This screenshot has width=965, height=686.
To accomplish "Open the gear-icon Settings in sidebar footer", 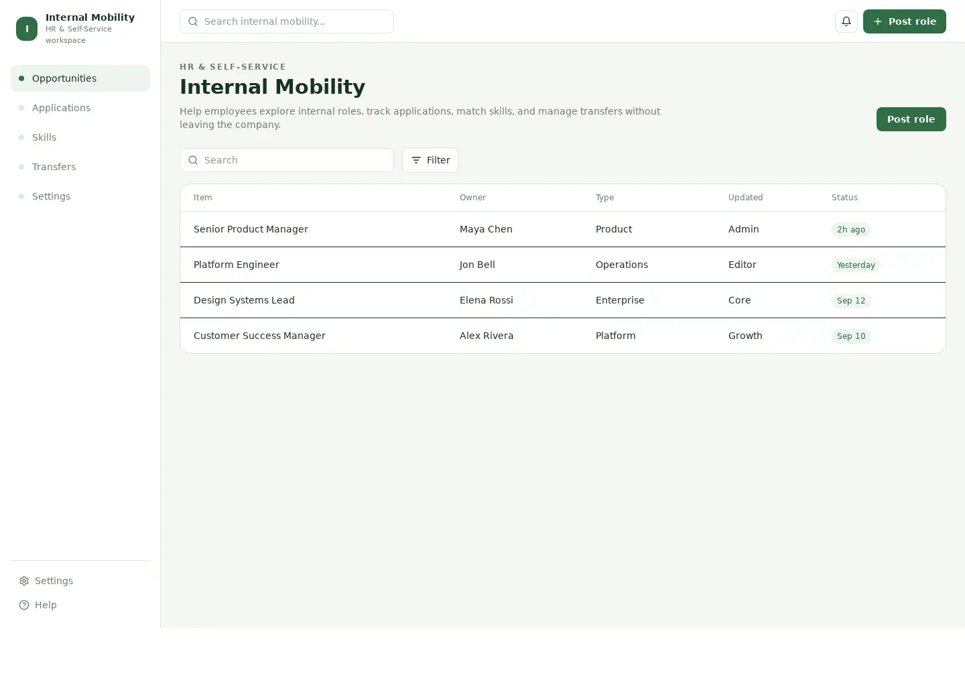I will [x=46, y=581].
